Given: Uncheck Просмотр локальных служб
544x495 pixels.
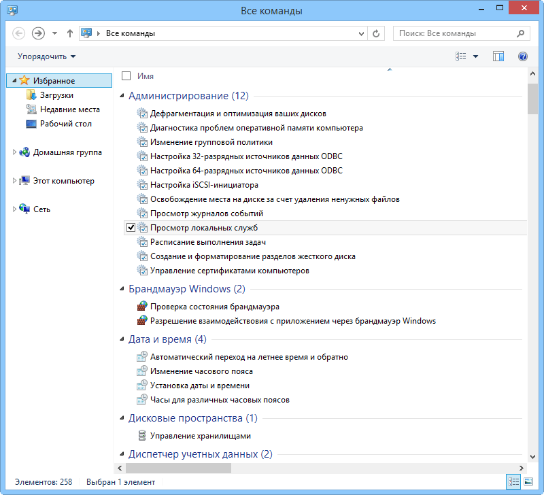Looking at the screenshot, I should (131, 227).
